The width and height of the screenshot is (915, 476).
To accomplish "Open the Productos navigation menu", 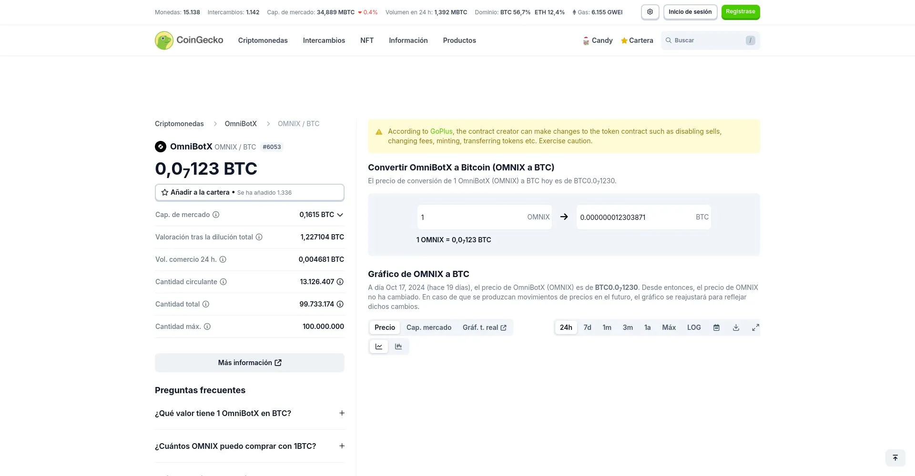I will (459, 40).
